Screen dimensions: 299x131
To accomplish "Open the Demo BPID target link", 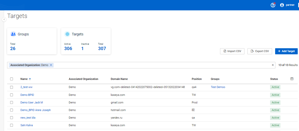I will click(x=27, y=95).
